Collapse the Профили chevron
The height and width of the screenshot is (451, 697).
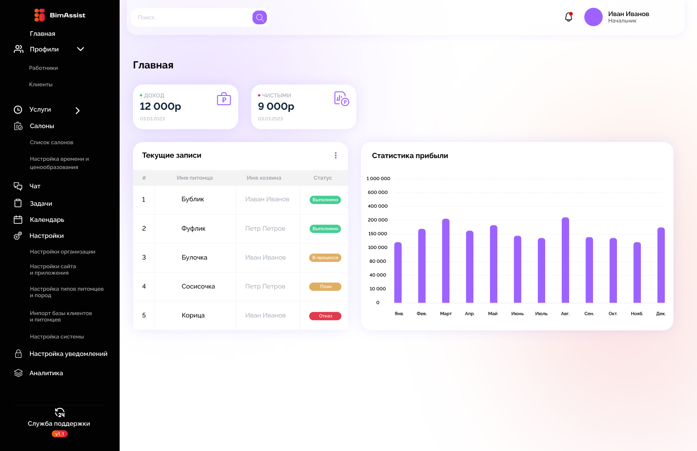[x=81, y=49]
